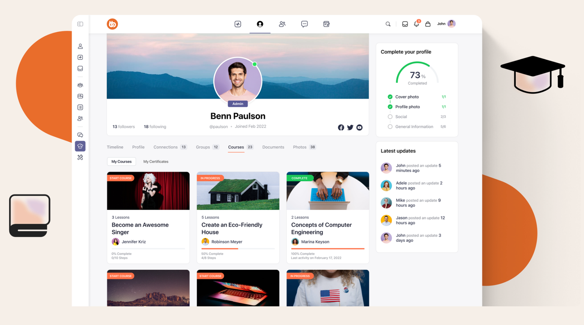Open Become an Awesome Singer course title
This screenshot has width=584, height=325.
pyautogui.click(x=140, y=228)
